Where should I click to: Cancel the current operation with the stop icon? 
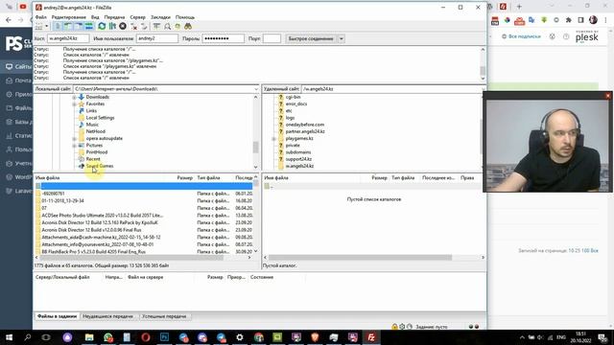pos(123,26)
